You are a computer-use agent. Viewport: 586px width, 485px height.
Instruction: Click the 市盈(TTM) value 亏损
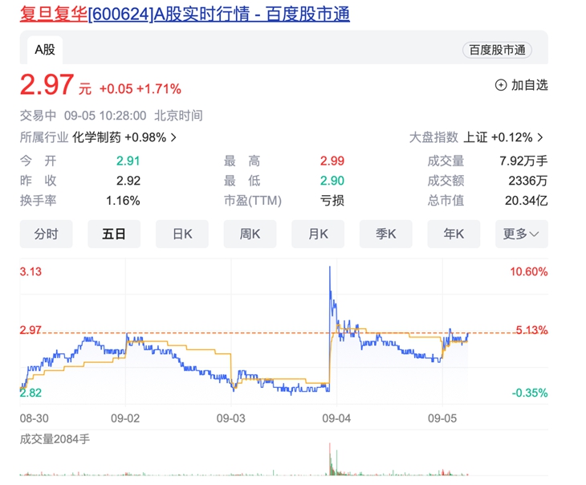(332, 201)
